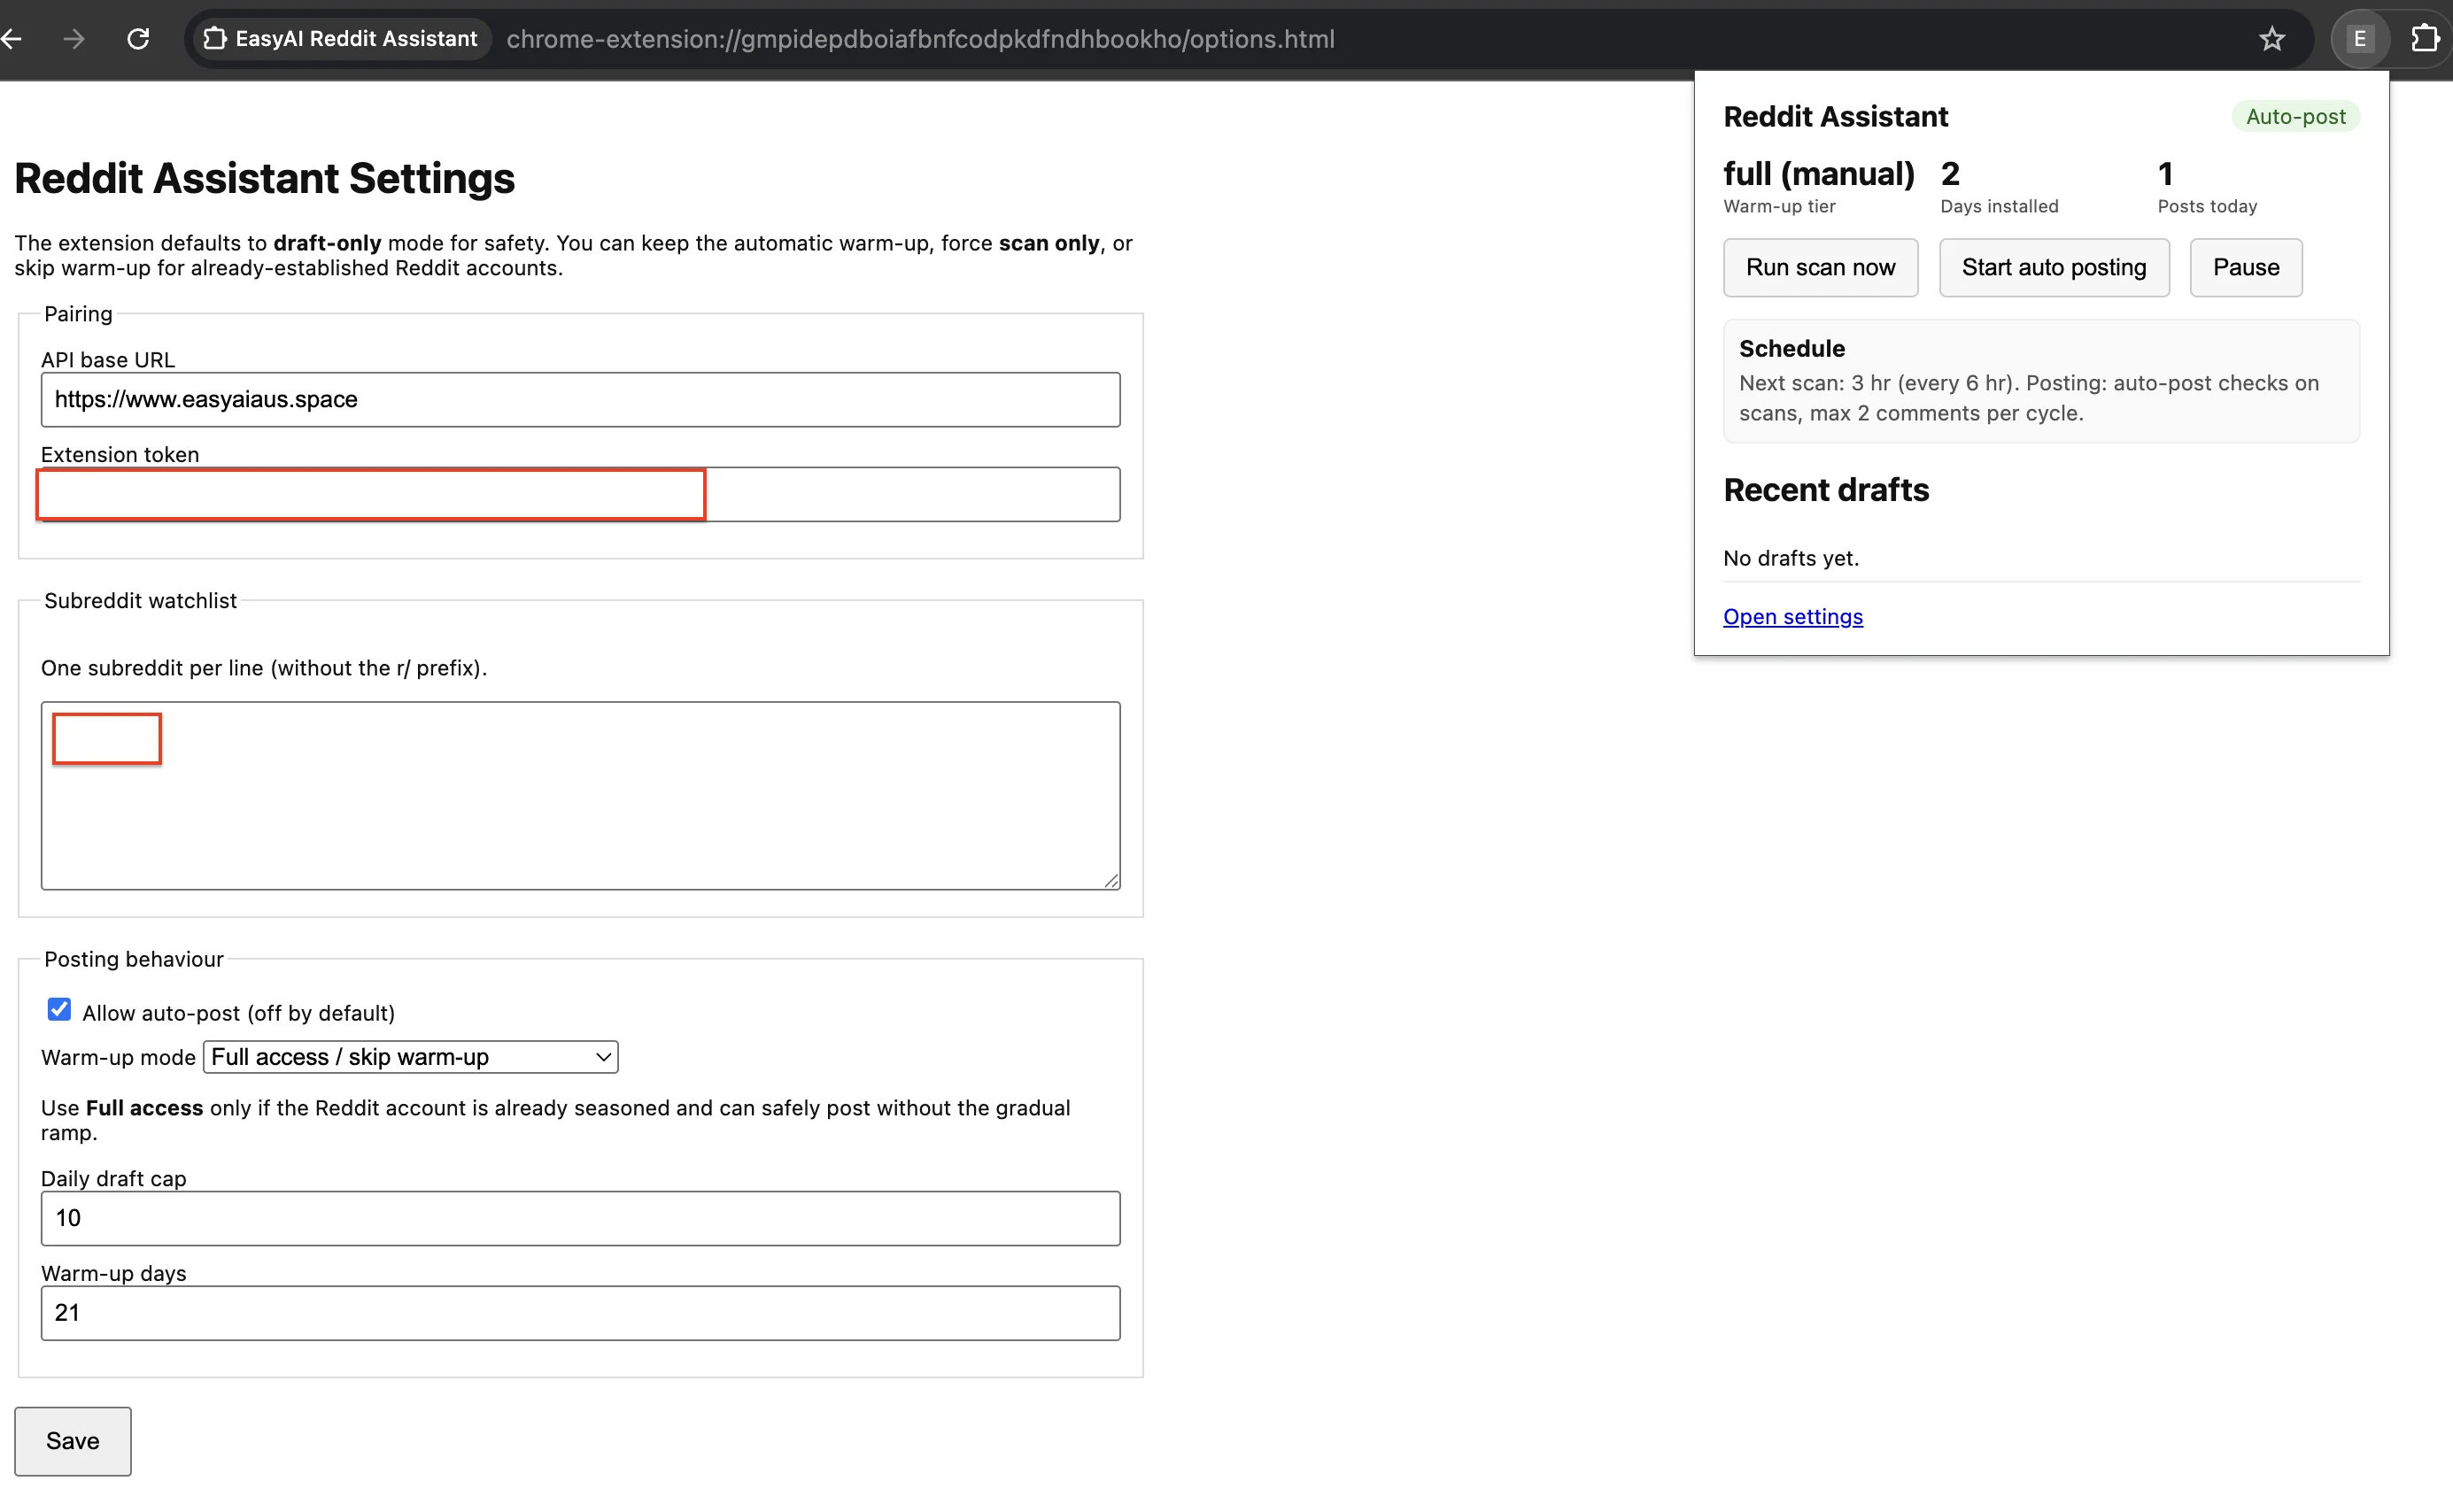Open the Extensions puzzle-piece menu
The image size is (2453, 1512).
click(x=2424, y=39)
